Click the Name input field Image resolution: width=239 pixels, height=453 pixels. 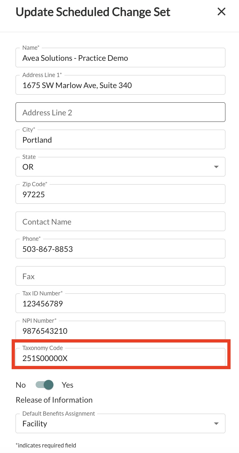[120, 58]
